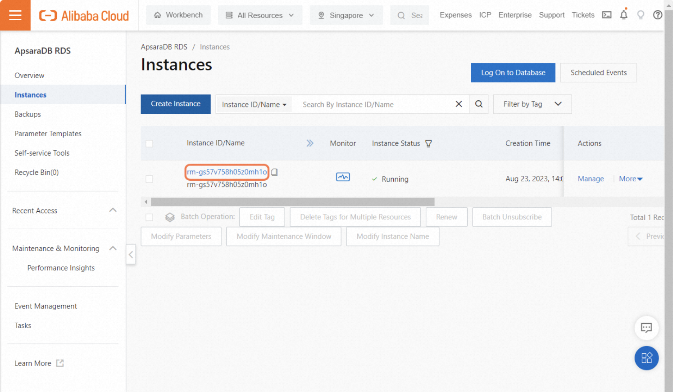Click the search magnifier button

coord(479,104)
